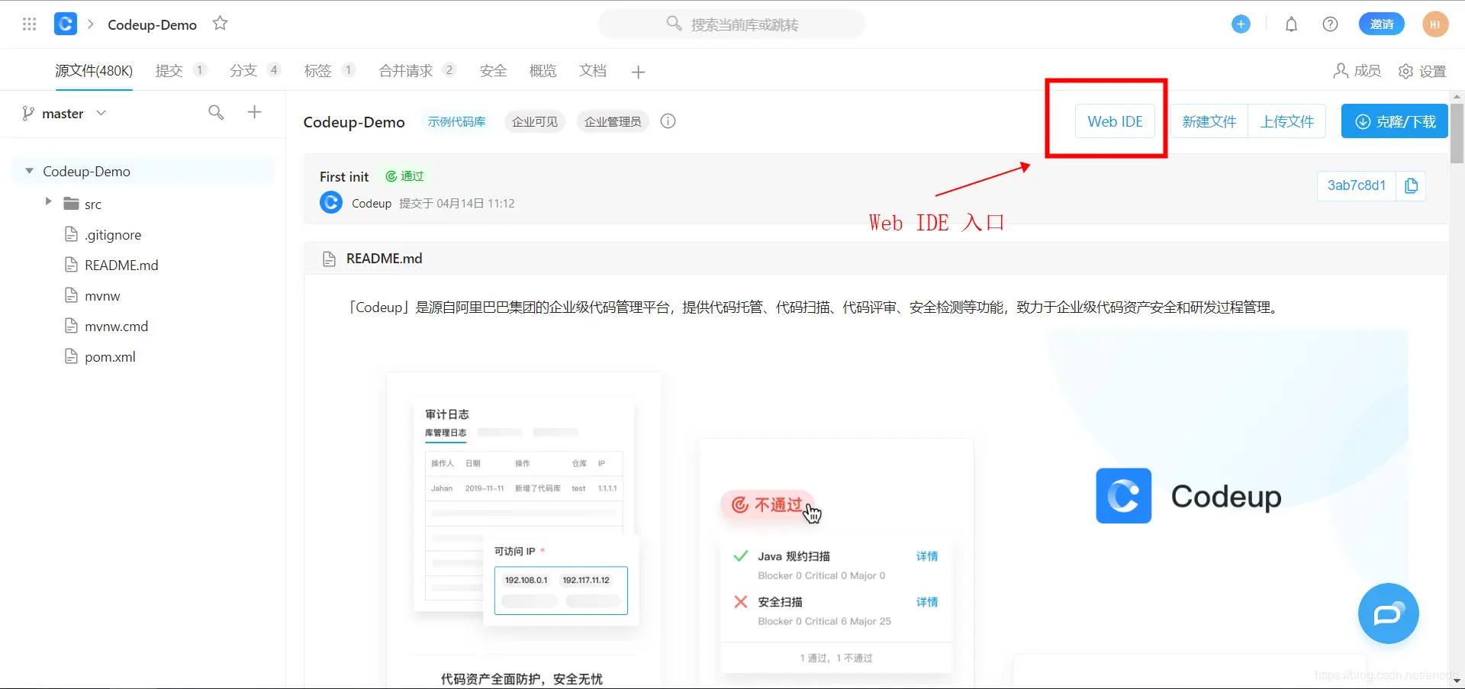The image size is (1465, 689).
Task: Expand the src folder
Action: 48,202
